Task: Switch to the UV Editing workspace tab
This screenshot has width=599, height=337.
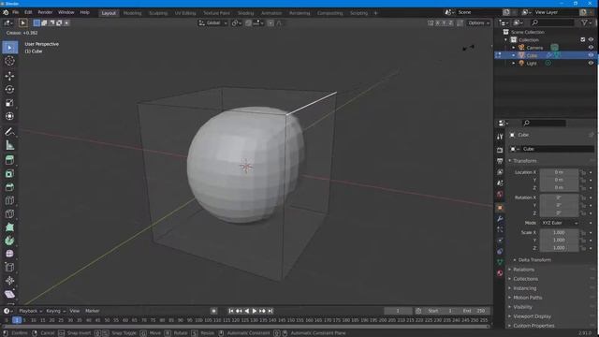Action: point(185,13)
